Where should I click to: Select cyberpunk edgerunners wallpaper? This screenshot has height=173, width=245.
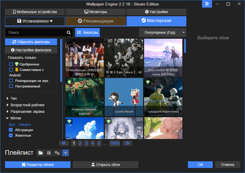pos(163,97)
